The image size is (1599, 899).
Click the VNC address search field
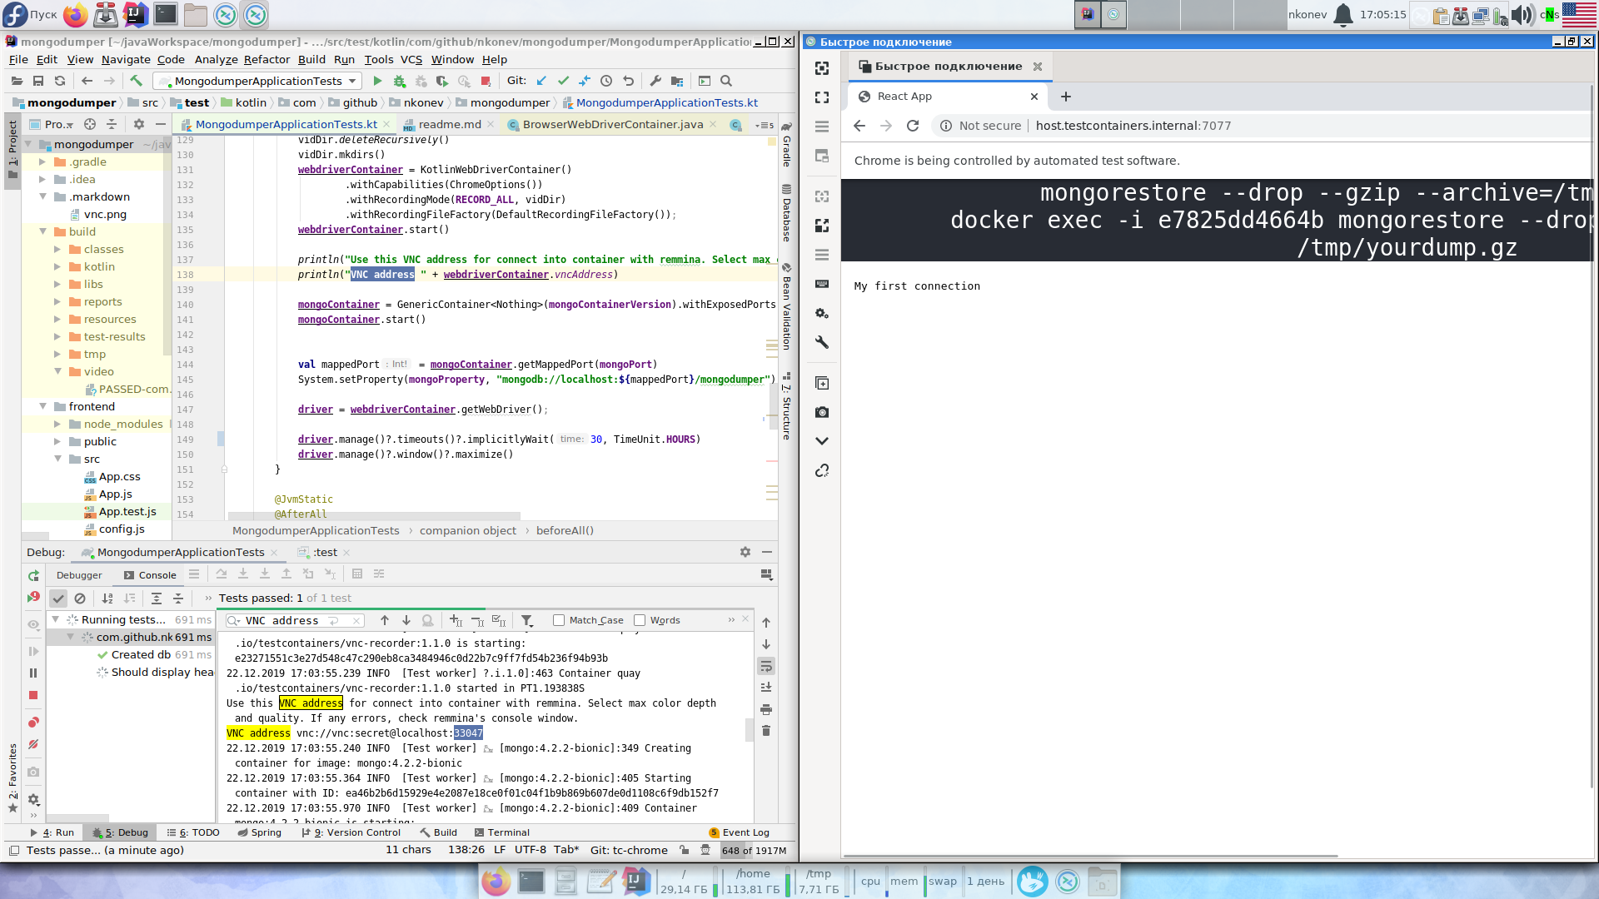pyautogui.click(x=283, y=621)
